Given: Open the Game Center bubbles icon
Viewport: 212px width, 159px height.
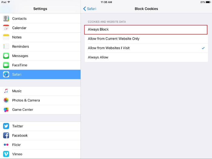Looking at the screenshot, I should [x=6, y=110].
